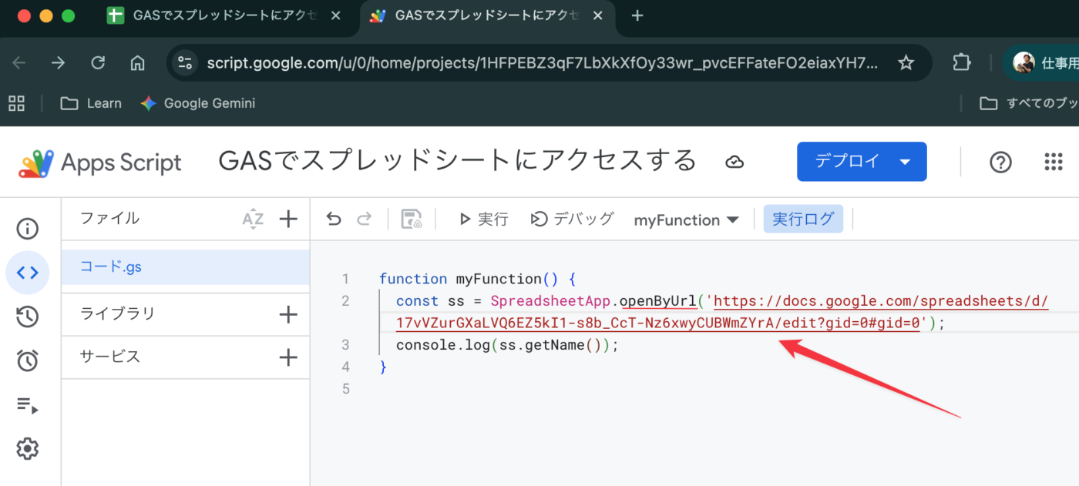Add a file with the ファイル plus button
This screenshot has height=486, width=1079.
point(288,219)
